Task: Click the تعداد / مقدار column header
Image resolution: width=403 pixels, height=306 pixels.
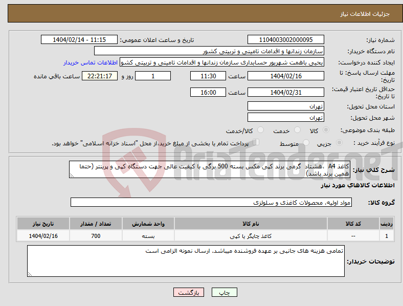Action: [x=96, y=224]
